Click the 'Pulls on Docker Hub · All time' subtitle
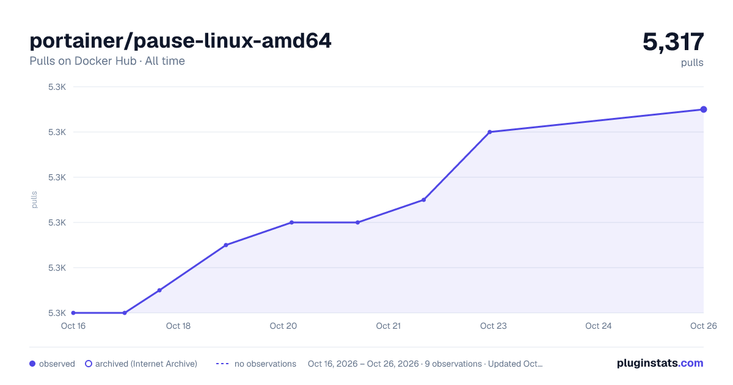 (107, 61)
